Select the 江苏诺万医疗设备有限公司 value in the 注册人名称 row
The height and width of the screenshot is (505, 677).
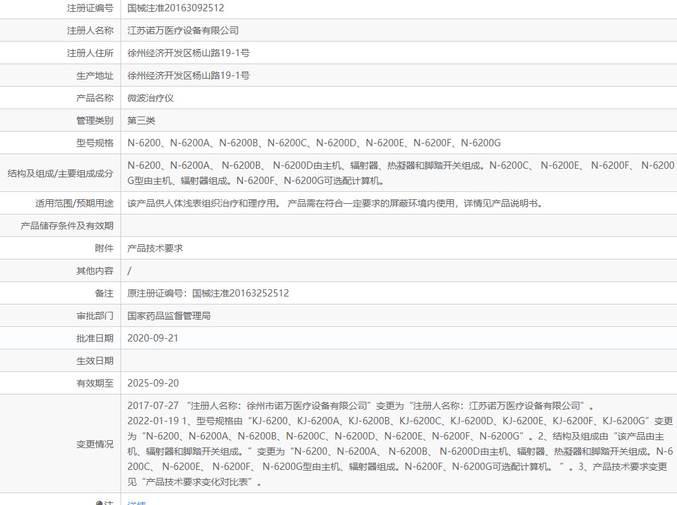[183, 30]
